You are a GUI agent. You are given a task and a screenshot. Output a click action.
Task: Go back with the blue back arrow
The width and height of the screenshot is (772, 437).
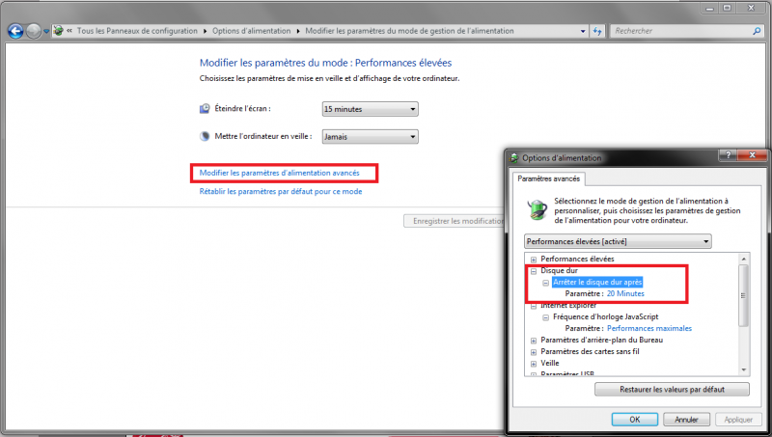pyautogui.click(x=15, y=31)
